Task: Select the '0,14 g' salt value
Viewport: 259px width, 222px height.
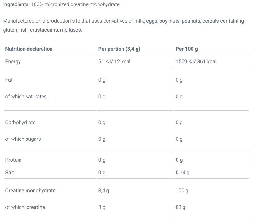Action: (182, 172)
